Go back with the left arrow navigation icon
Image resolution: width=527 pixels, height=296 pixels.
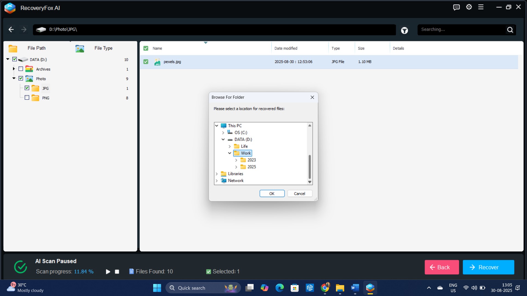(x=11, y=29)
